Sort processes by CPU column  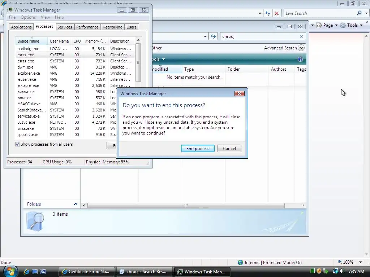pos(77,41)
